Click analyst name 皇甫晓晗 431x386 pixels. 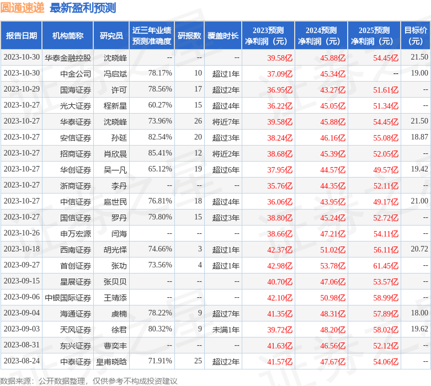click(x=111, y=361)
